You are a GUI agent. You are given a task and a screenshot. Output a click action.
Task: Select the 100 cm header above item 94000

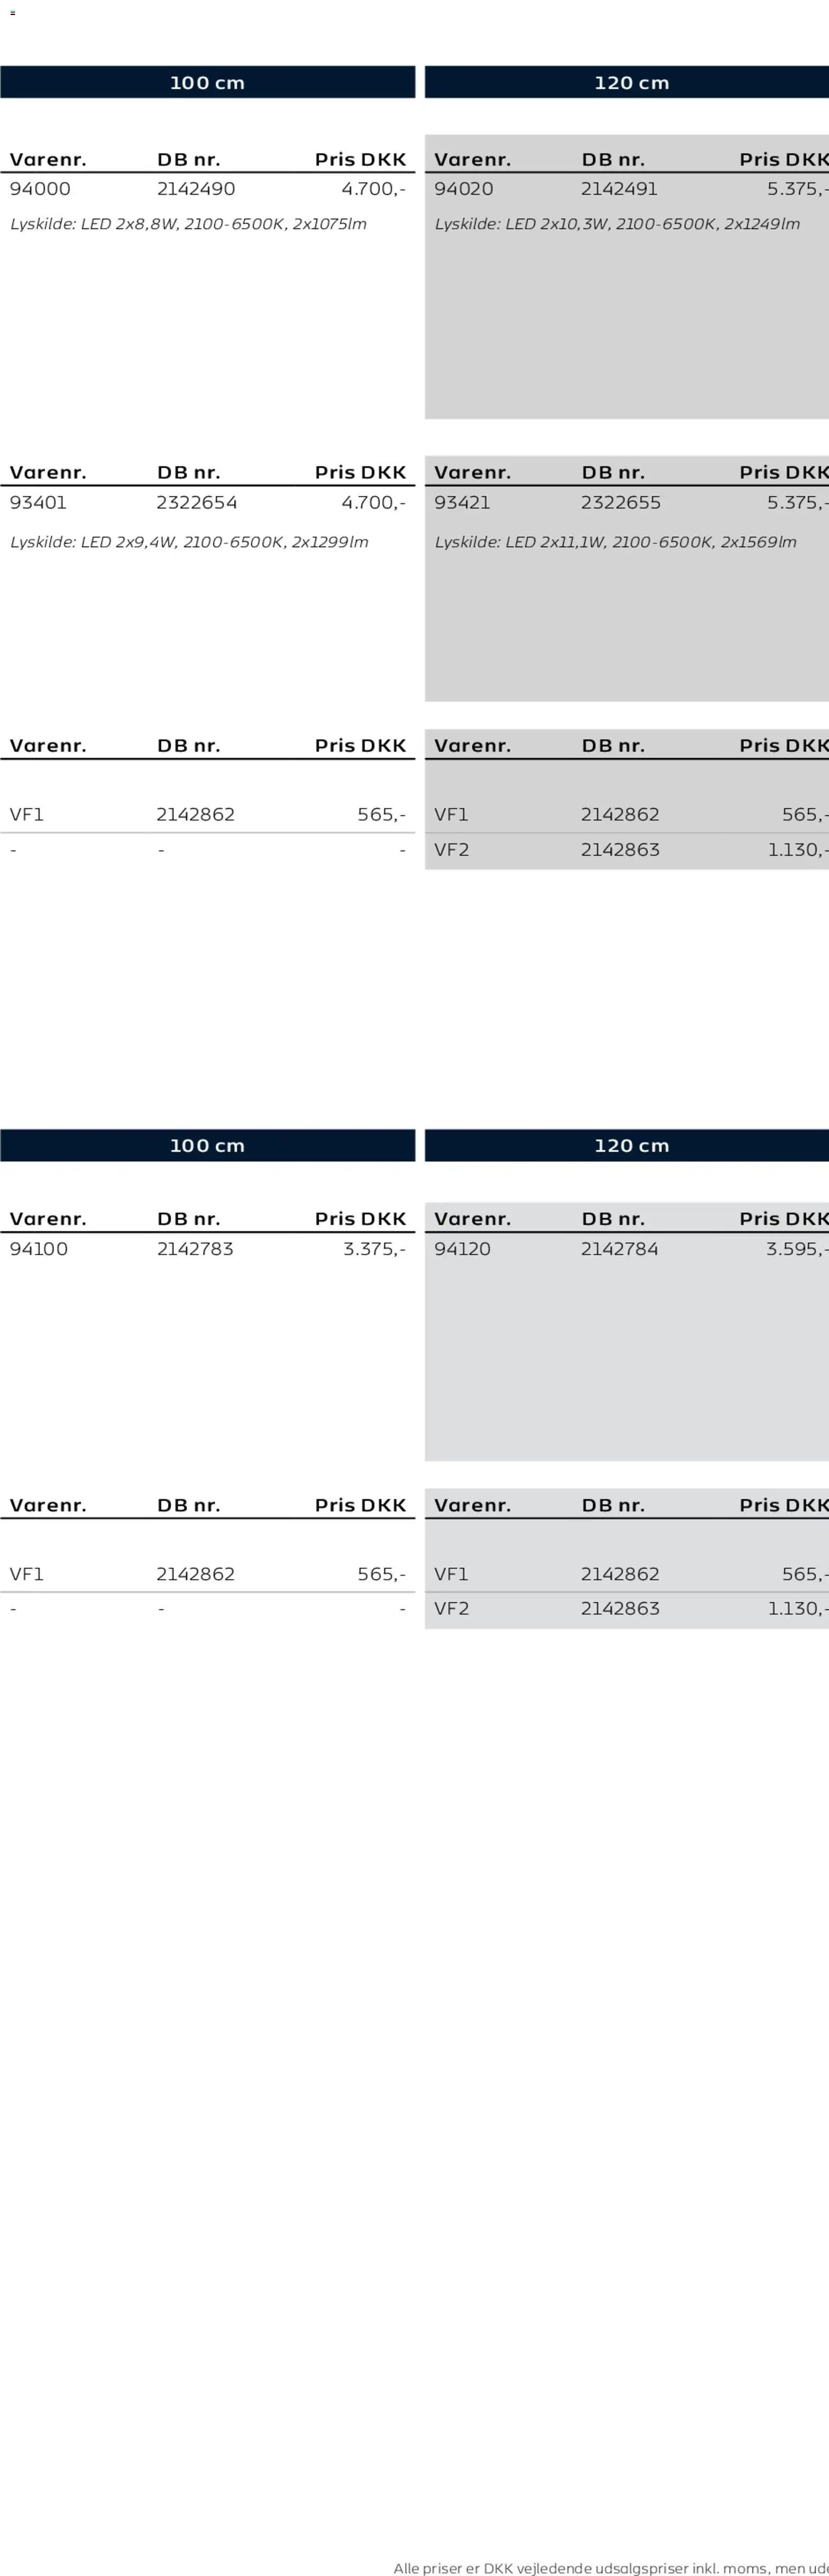pos(207,83)
